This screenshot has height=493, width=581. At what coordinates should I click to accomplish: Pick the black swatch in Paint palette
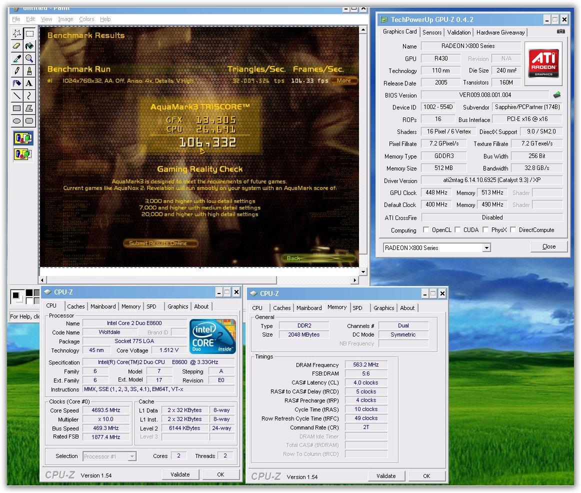29,293
